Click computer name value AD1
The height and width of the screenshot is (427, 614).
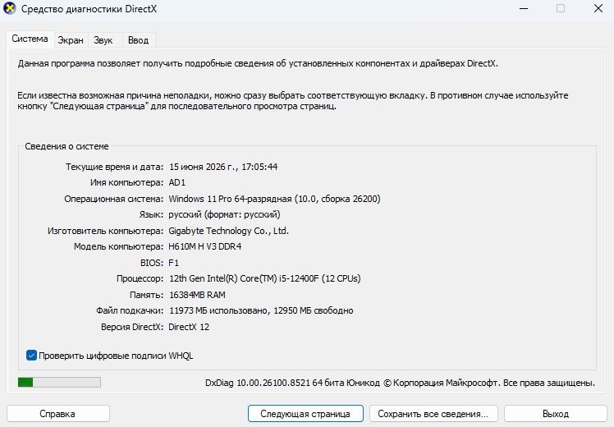click(177, 182)
